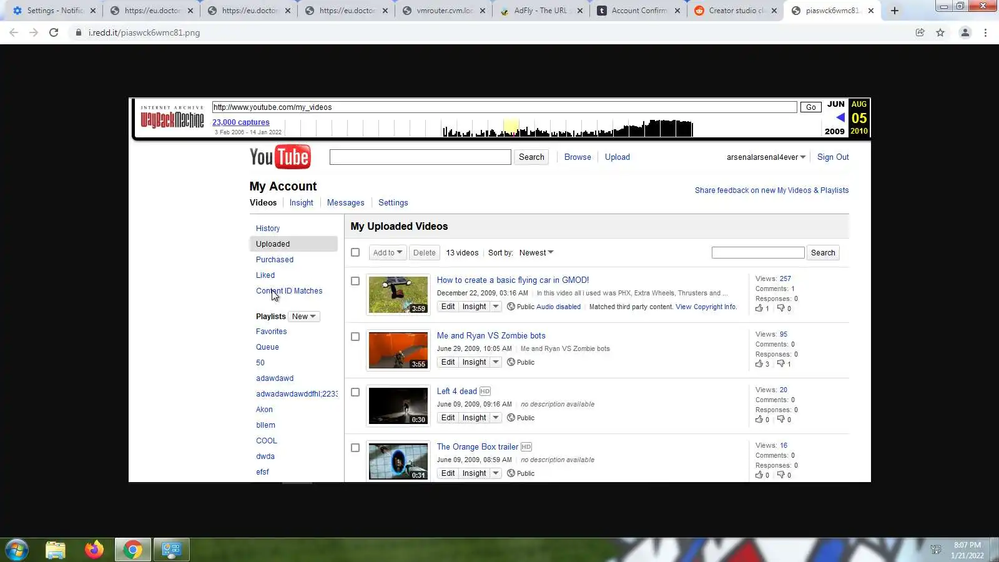Check the box for GMOD flying car video
999x562 pixels.
coord(355,281)
